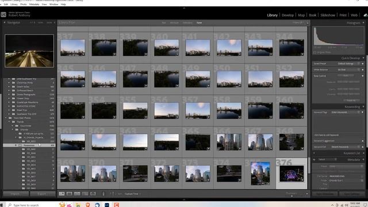This screenshot has height=207, width=368.
Task: Collapse the Metadata panel
Action: 363,160
